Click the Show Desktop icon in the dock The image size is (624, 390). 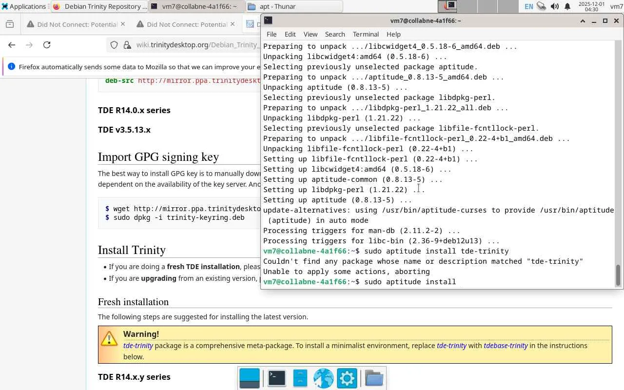point(250,378)
